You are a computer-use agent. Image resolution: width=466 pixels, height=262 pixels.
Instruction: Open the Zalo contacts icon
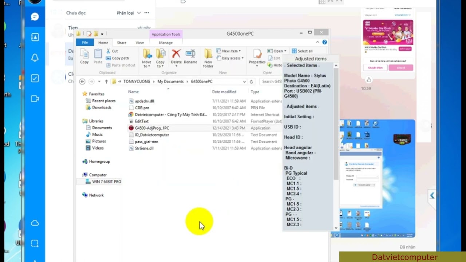coord(35,37)
